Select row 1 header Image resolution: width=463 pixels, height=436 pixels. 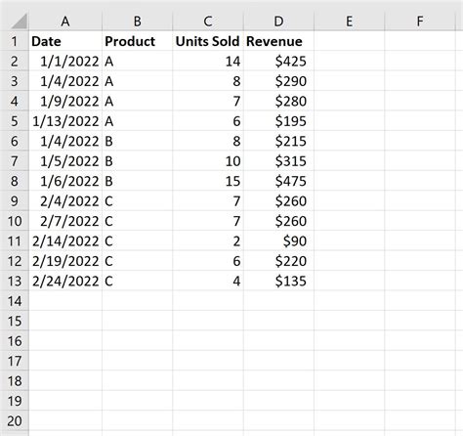[x=15, y=41]
